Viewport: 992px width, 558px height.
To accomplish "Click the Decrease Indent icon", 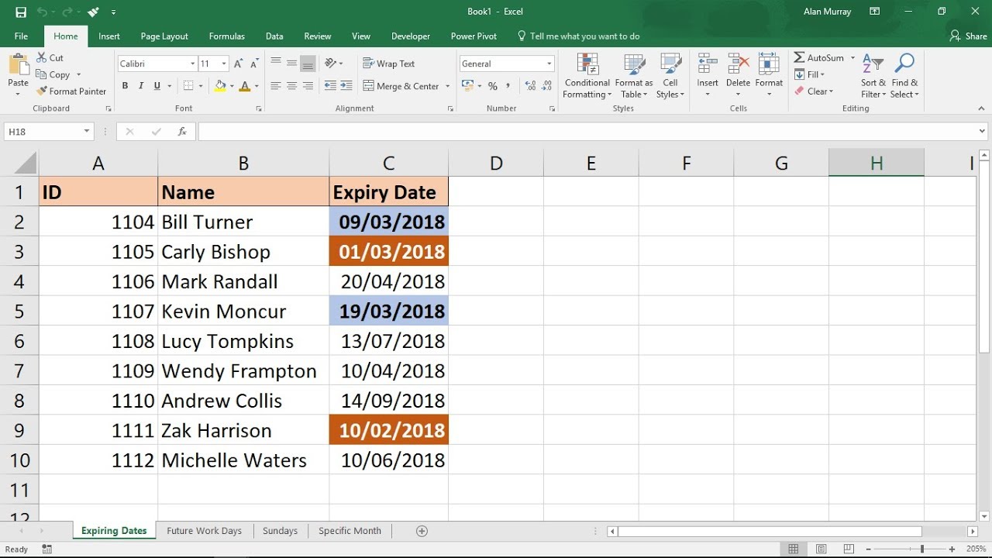I will point(330,86).
